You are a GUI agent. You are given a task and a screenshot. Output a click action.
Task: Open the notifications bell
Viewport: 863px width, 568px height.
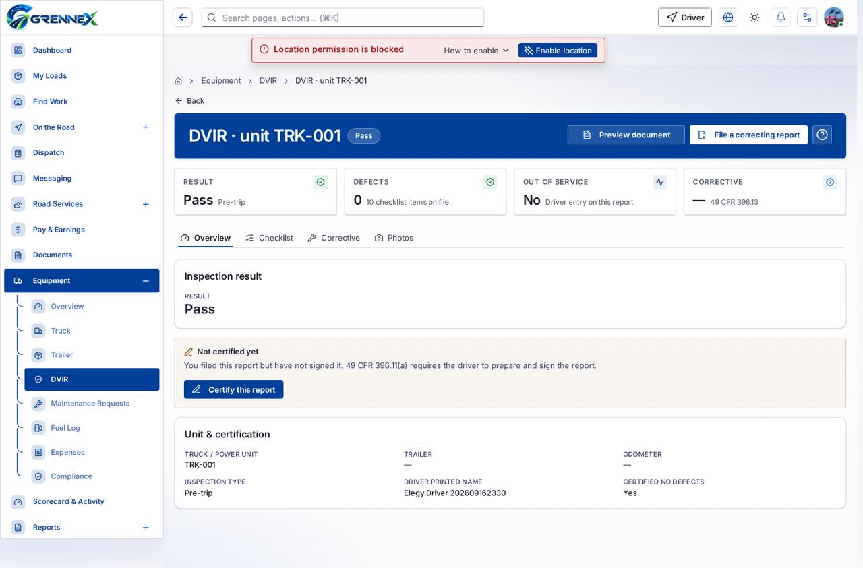click(x=781, y=18)
